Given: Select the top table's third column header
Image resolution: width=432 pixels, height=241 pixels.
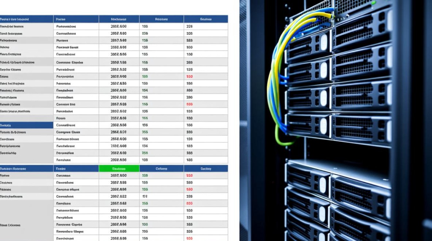Looking at the screenshot, I should tap(119, 19).
